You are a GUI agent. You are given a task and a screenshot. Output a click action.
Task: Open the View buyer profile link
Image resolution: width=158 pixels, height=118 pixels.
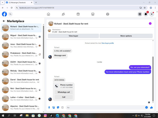click(x=107, y=43)
